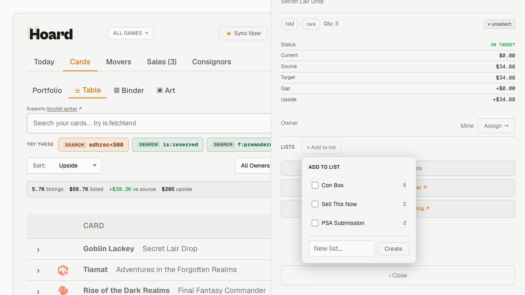This screenshot has height=295, width=525.
Task: Click the + Add to list button
Action: tap(321, 147)
